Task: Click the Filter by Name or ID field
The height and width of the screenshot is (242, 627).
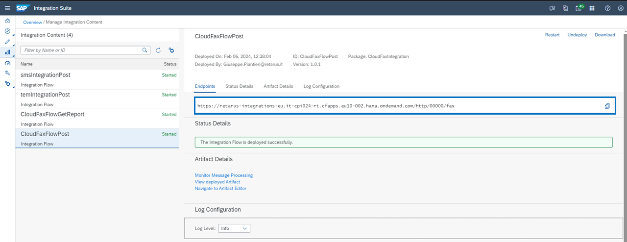Action: pyautogui.click(x=81, y=50)
